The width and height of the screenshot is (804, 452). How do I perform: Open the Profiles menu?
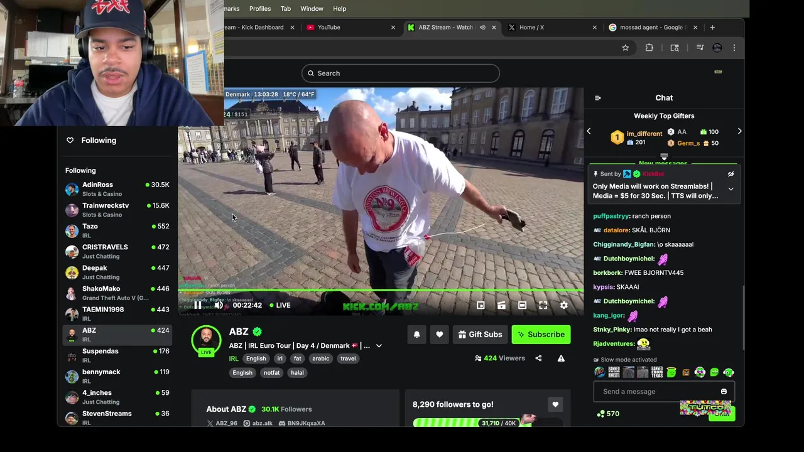pyautogui.click(x=260, y=9)
